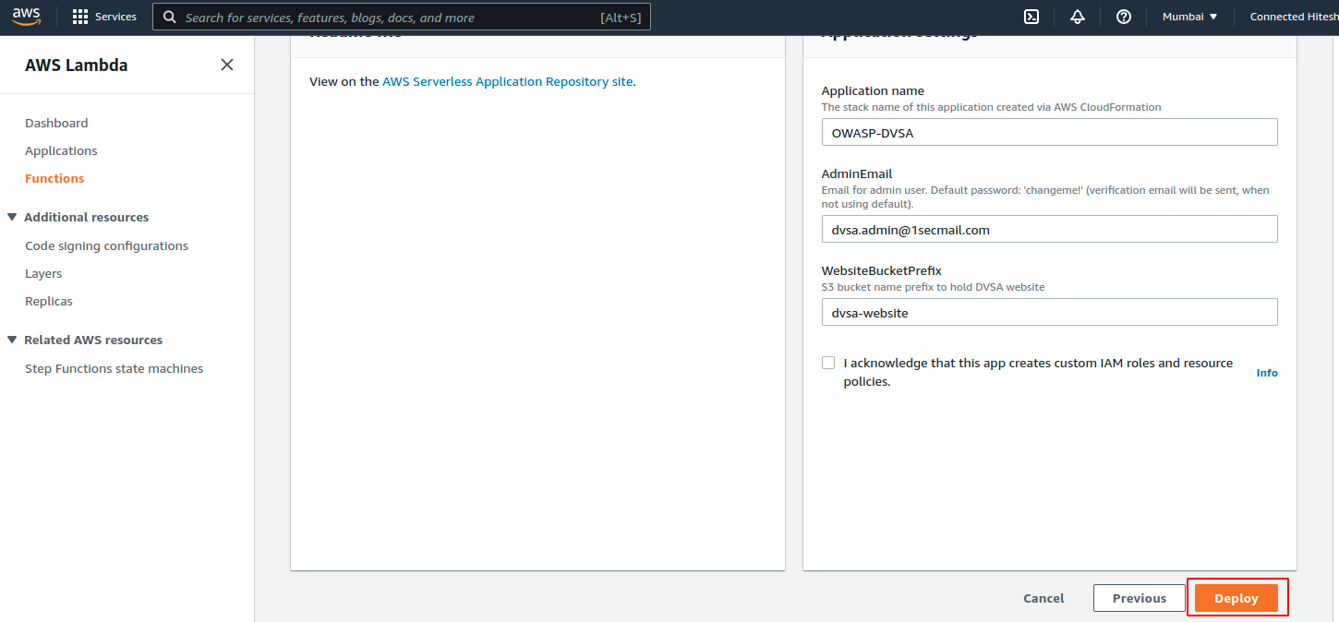Click the AWS logo to go home
This screenshot has height=622, width=1339.
[26, 16]
